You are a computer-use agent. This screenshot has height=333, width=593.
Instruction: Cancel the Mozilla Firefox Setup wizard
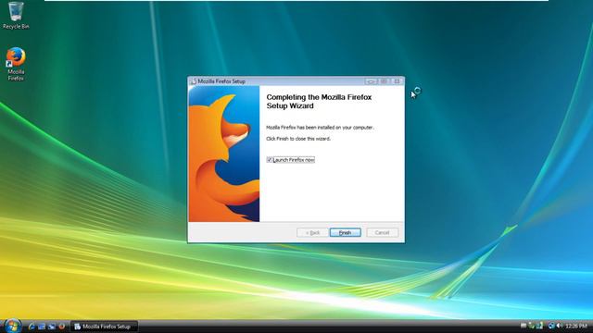tap(382, 232)
